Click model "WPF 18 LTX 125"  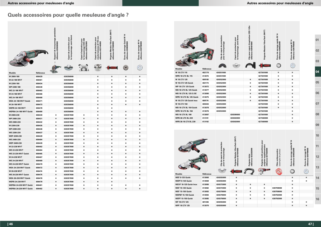click(183, 205)
